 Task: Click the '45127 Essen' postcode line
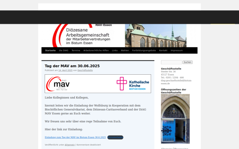(167, 75)
